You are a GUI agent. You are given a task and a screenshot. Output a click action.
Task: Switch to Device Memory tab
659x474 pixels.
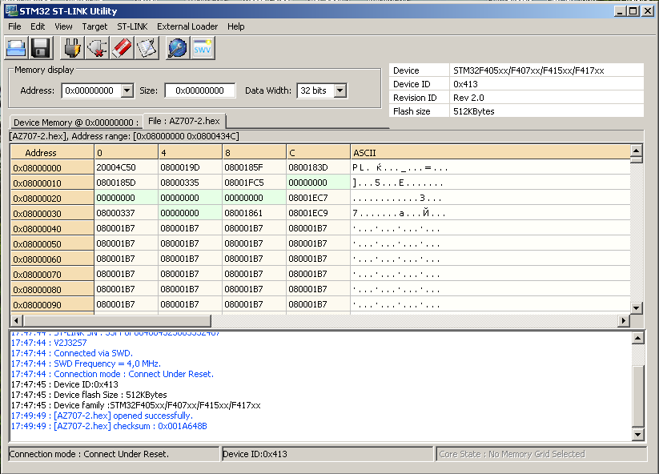click(76, 123)
